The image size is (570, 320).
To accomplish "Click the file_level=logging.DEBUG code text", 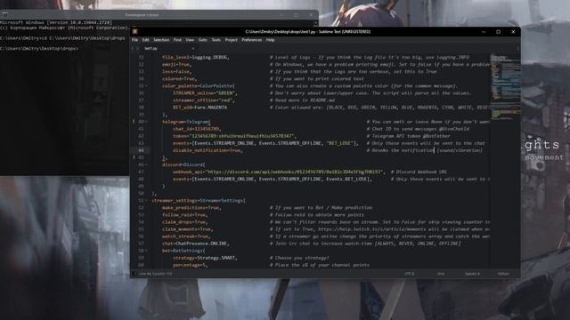I will click(x=196, y=57).
